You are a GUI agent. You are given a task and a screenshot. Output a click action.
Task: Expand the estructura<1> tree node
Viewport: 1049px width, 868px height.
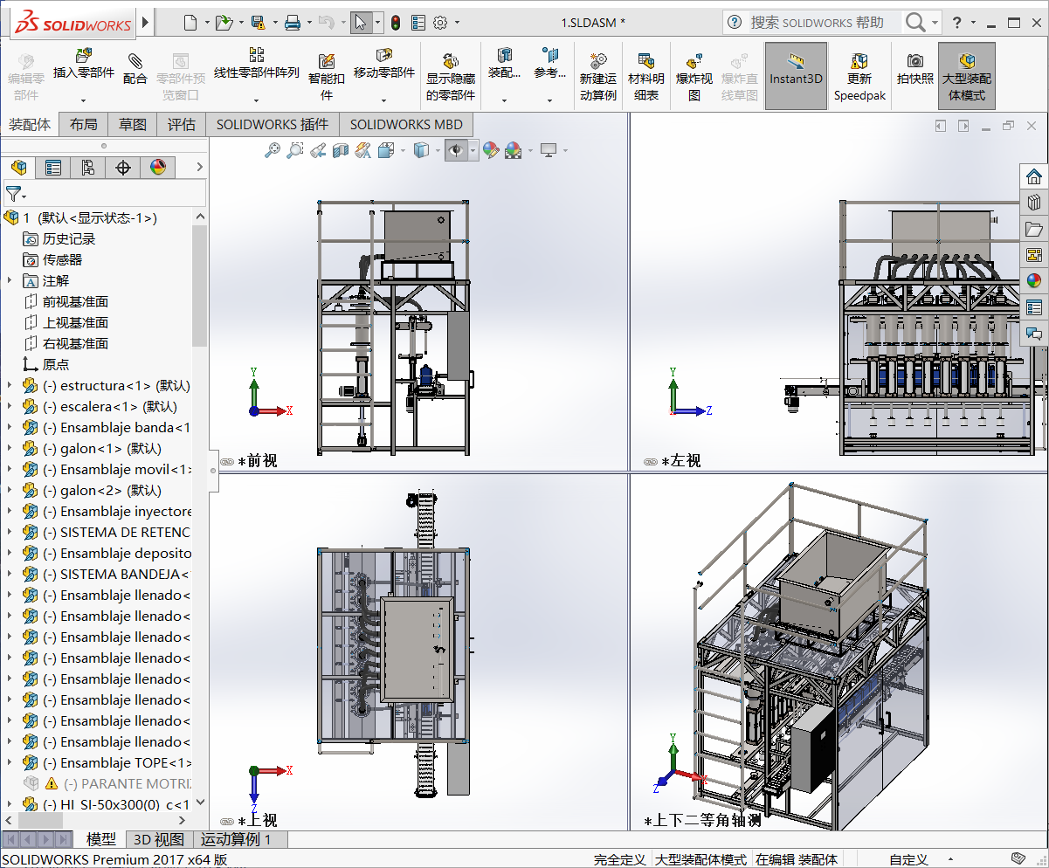(10, 385)
